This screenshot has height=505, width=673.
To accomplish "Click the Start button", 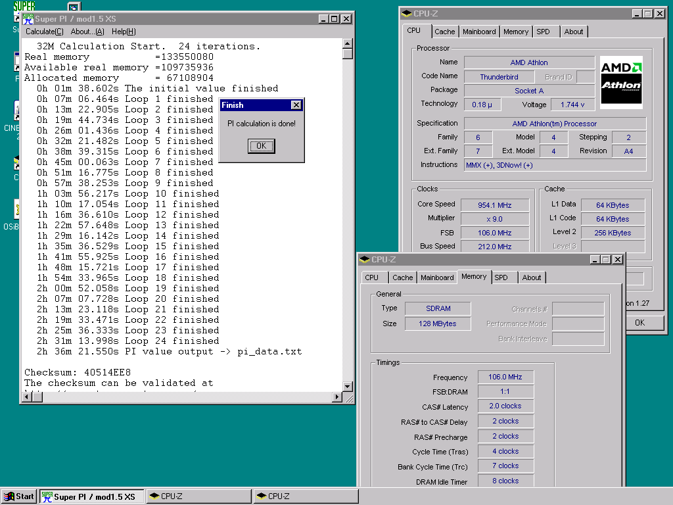I will (19, 496).
